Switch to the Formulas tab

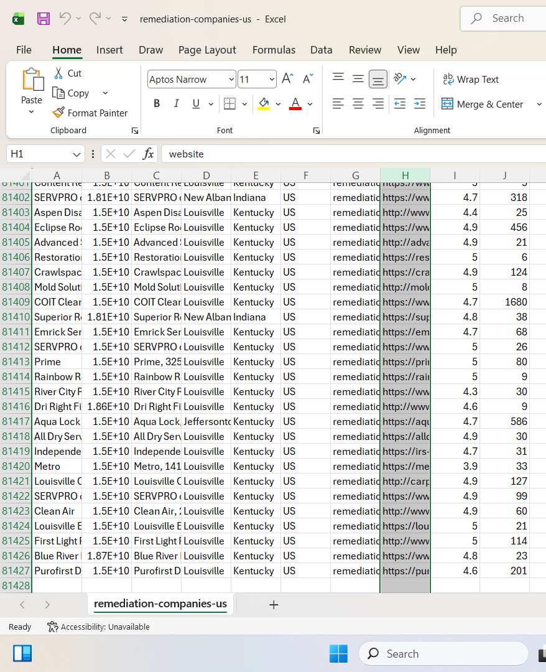tap(274, 50)
